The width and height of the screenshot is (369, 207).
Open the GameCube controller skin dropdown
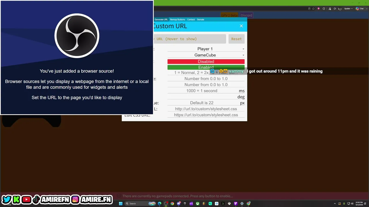pyautogui.click(x=206, y=55)
